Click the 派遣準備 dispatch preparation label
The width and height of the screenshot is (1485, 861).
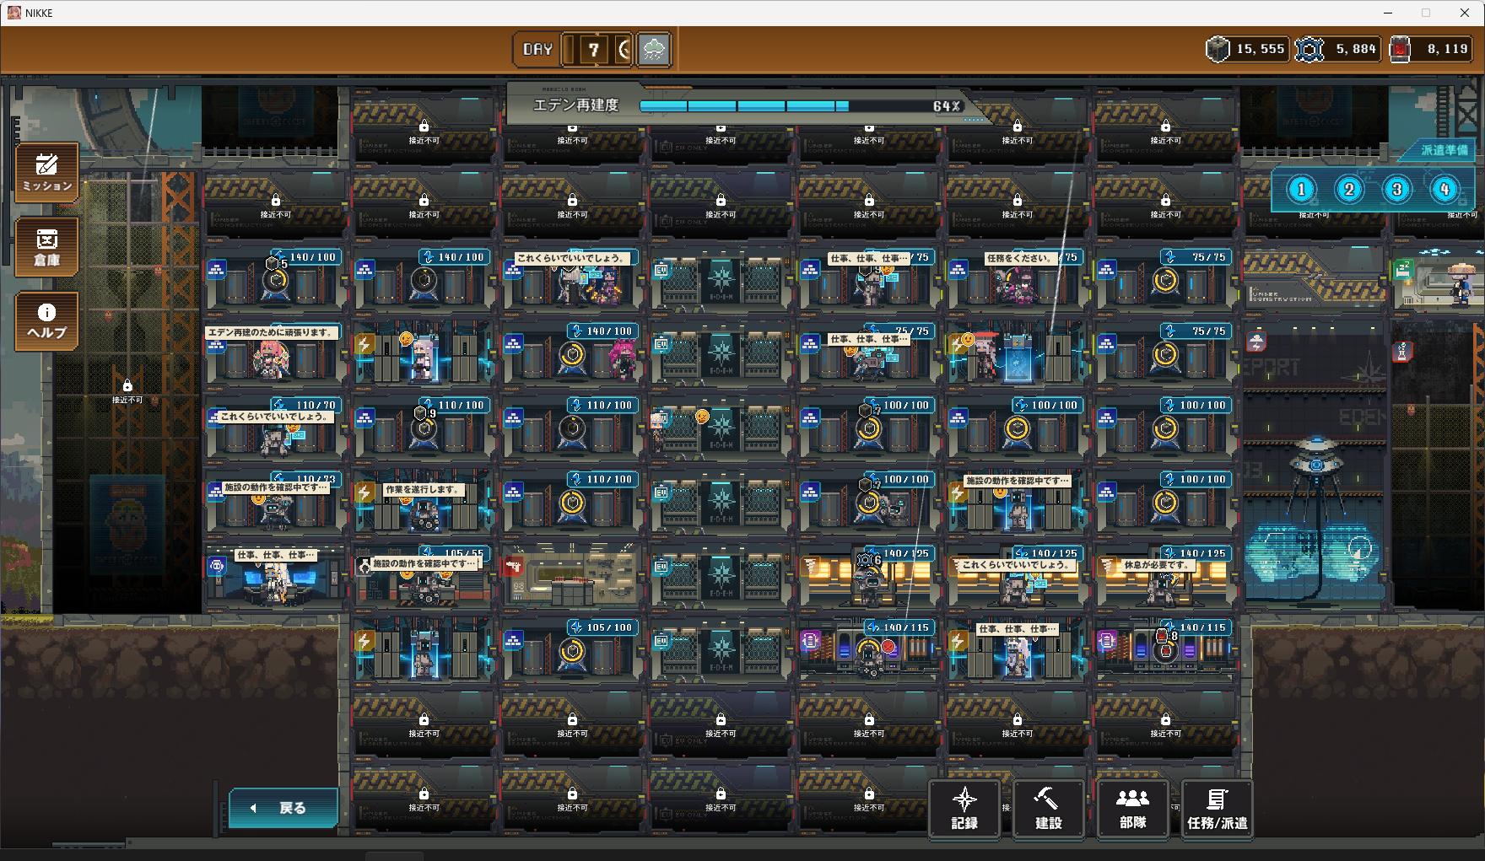click(x=1444, y=150)
